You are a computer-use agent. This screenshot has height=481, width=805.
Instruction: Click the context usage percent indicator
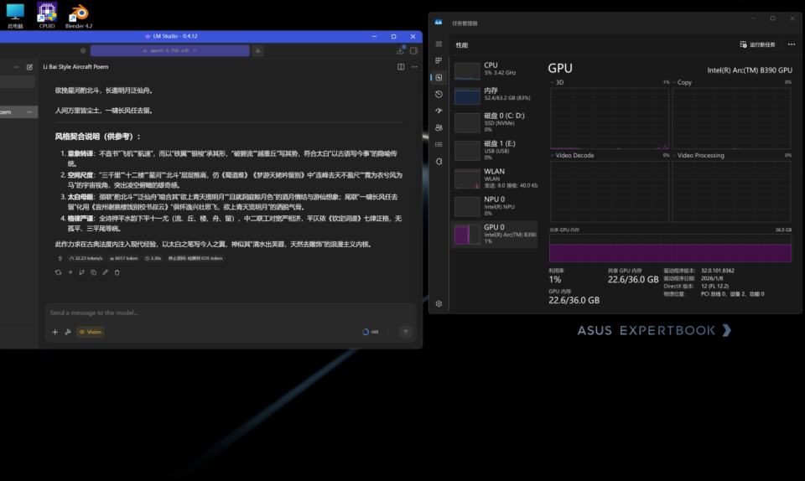click(x=370, y=332)
